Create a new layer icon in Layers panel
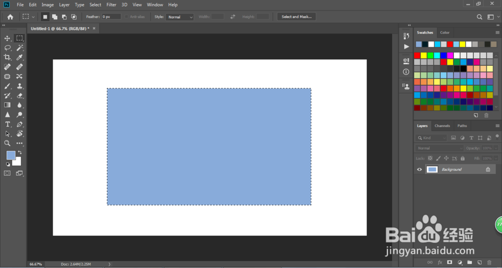 479,262
